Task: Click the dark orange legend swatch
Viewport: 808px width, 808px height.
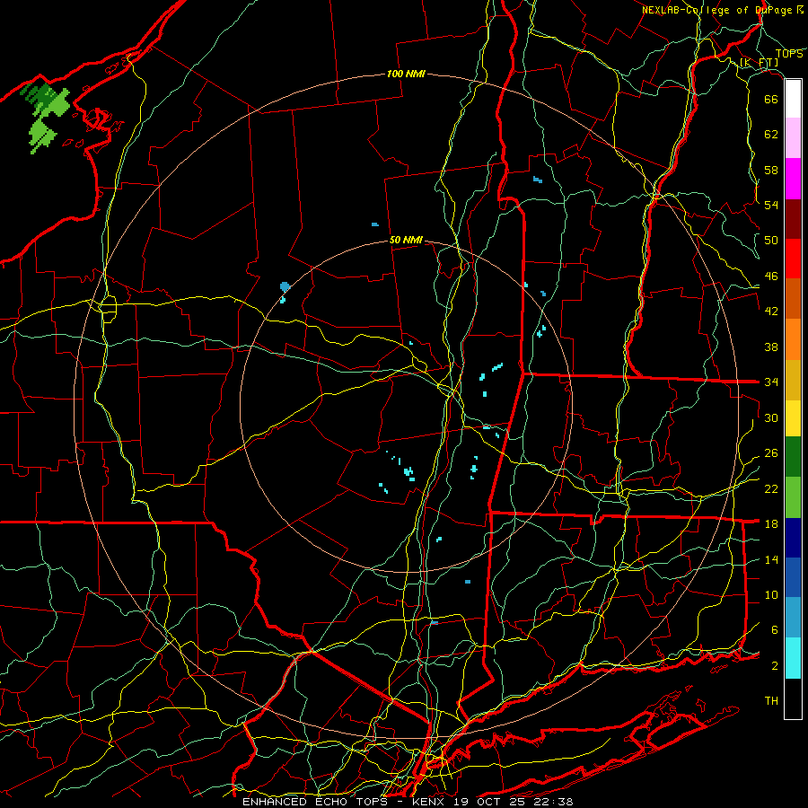Action: pyautogui.click(x=793, y=299)
